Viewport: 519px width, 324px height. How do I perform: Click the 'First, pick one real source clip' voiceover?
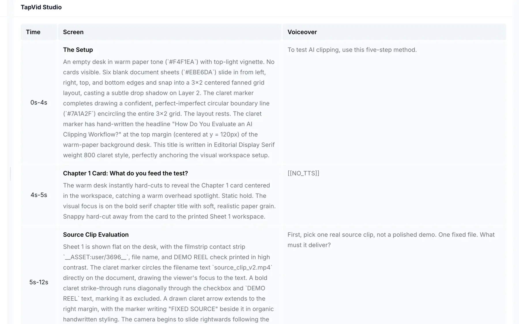pos(391,240)
